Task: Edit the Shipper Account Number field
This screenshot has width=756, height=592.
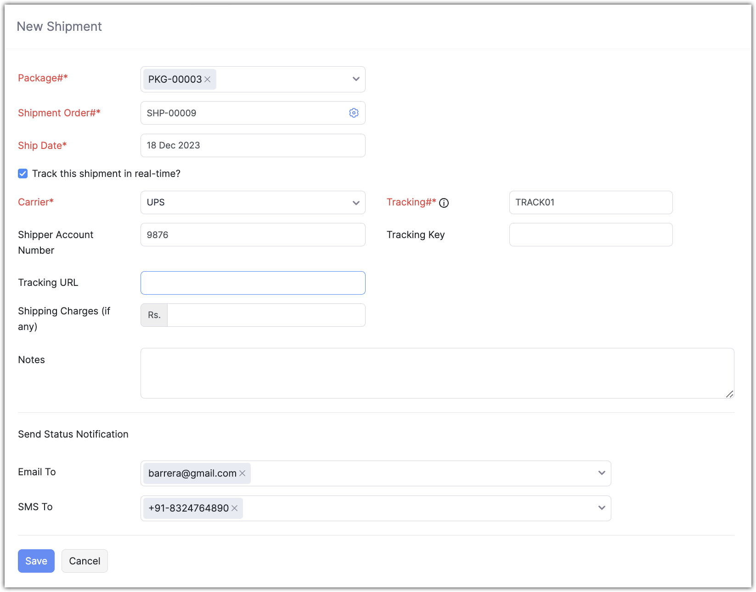Action: (x=253, y=235)
